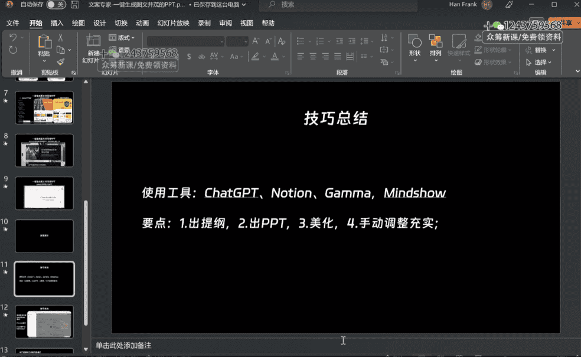Viewport: 581px width, 357px height.
Task: Expand the font name combo box
Action: tap(222, 41)
